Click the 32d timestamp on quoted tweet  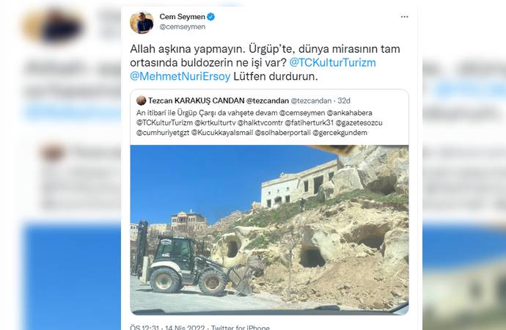tap(344, 100)
